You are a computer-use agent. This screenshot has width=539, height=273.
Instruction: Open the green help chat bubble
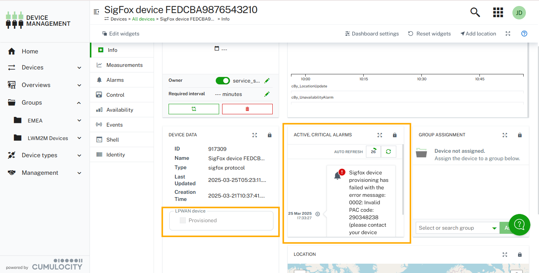(x=519, y=224)
